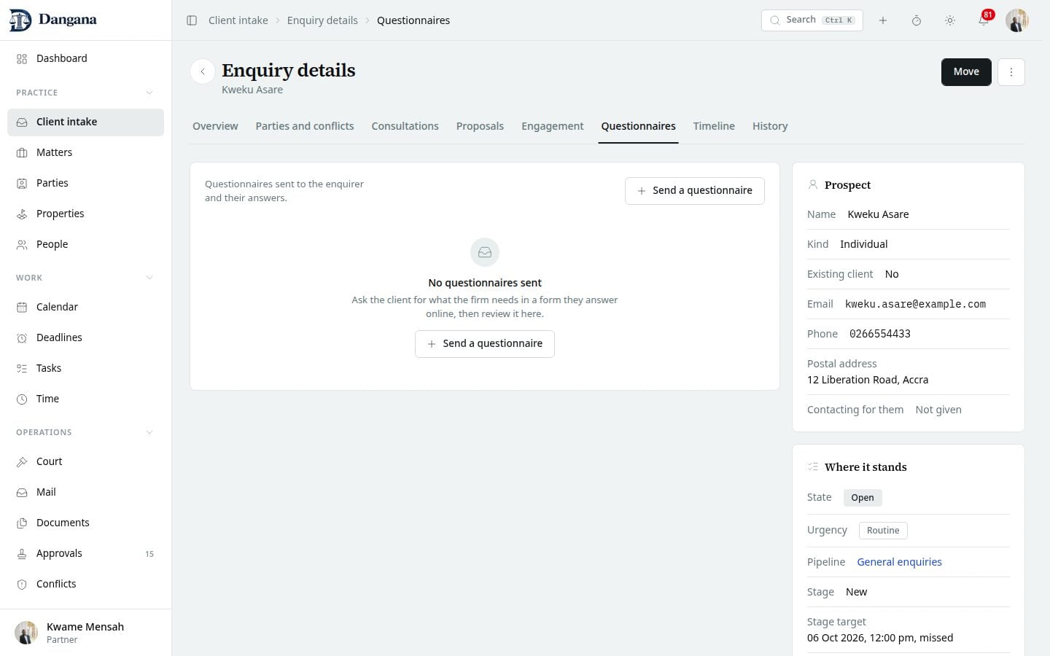View the Timeline tab

[714, 126]
